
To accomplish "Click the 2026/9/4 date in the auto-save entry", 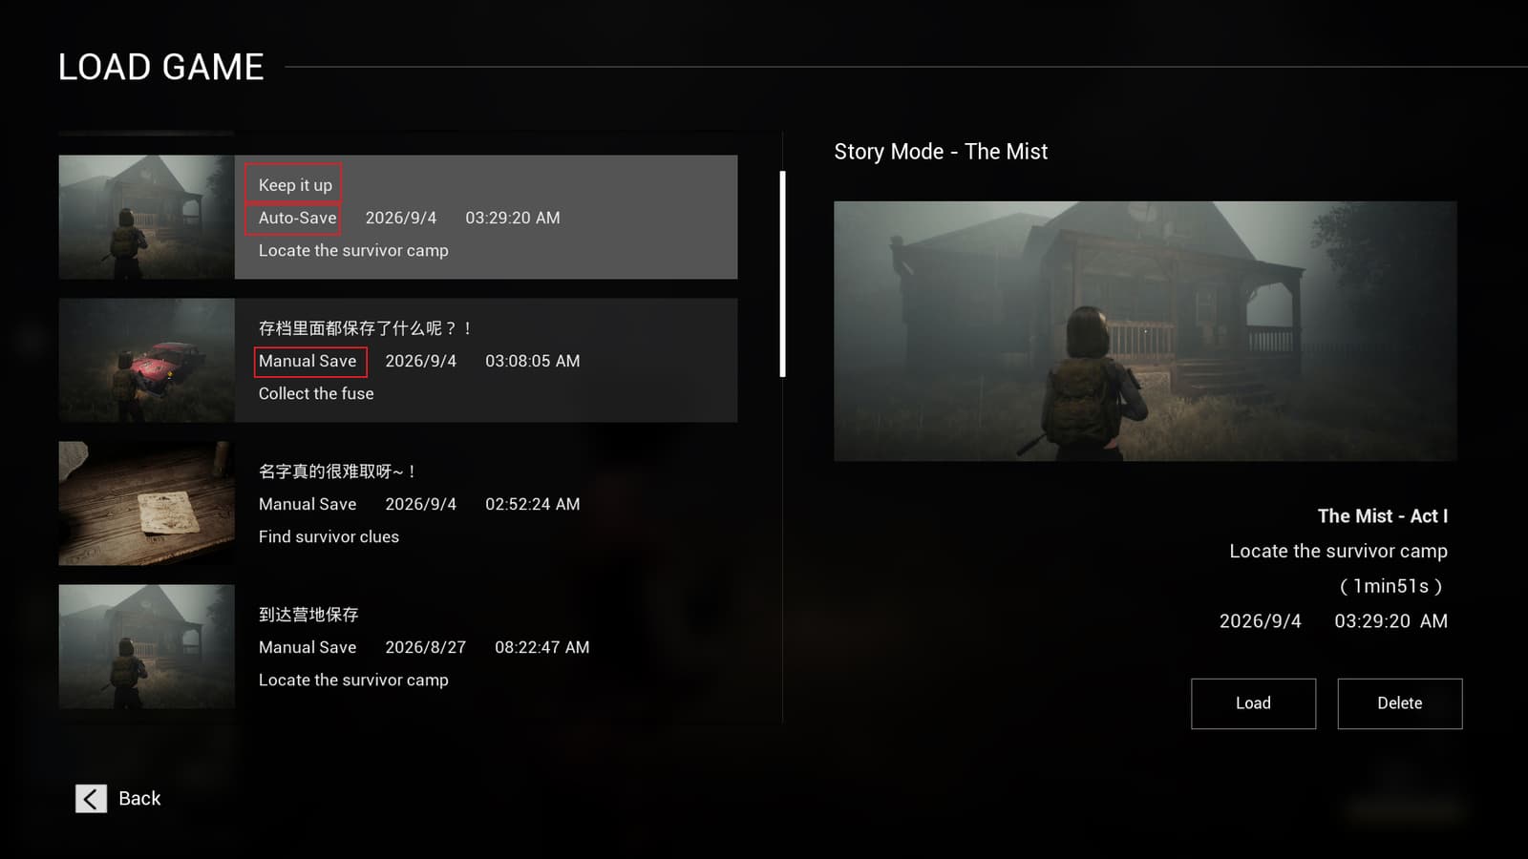I will [x=401, y=218].
